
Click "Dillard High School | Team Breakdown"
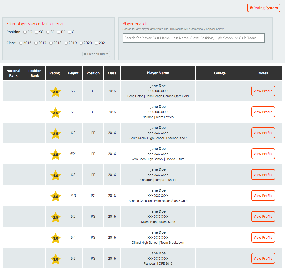(158, 242)
